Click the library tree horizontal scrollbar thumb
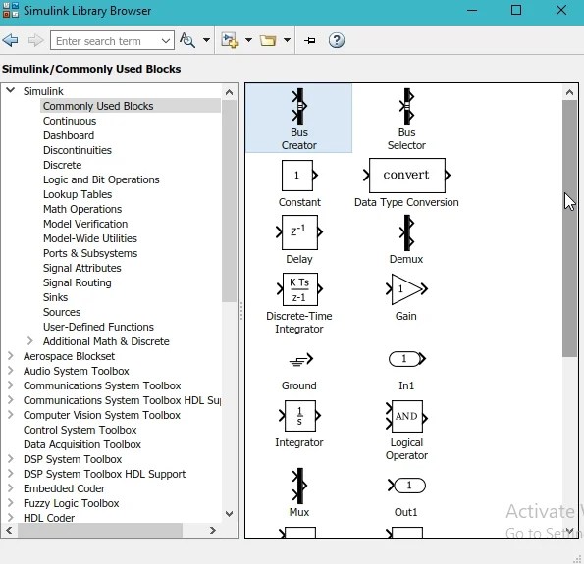Screen dimensions: 584x564 pos(100,530)
